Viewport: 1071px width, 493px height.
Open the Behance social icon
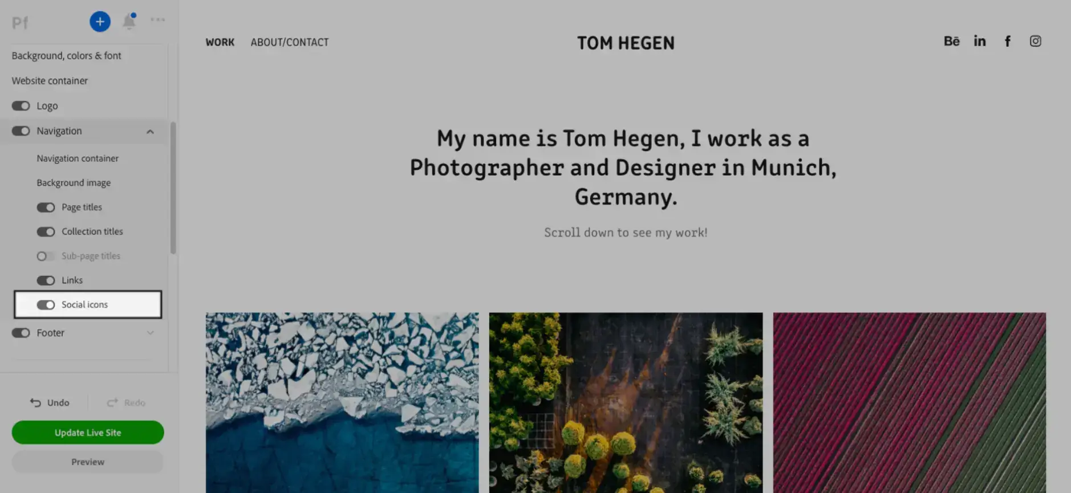click(x=951, y=41)
